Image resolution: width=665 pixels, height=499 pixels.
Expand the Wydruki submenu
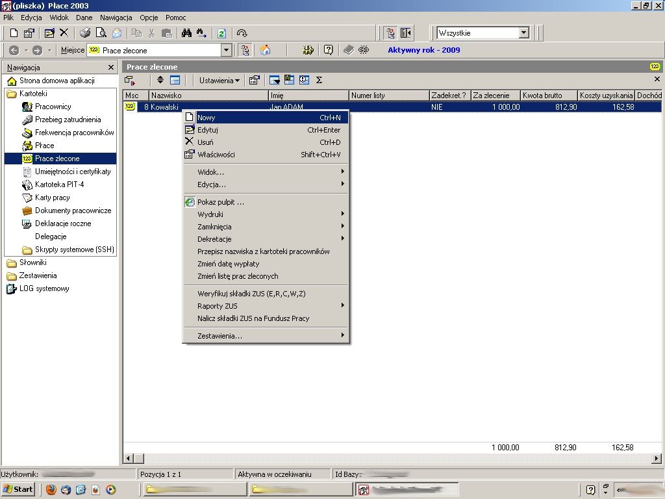pyautogui.click(x=266, y=214)
